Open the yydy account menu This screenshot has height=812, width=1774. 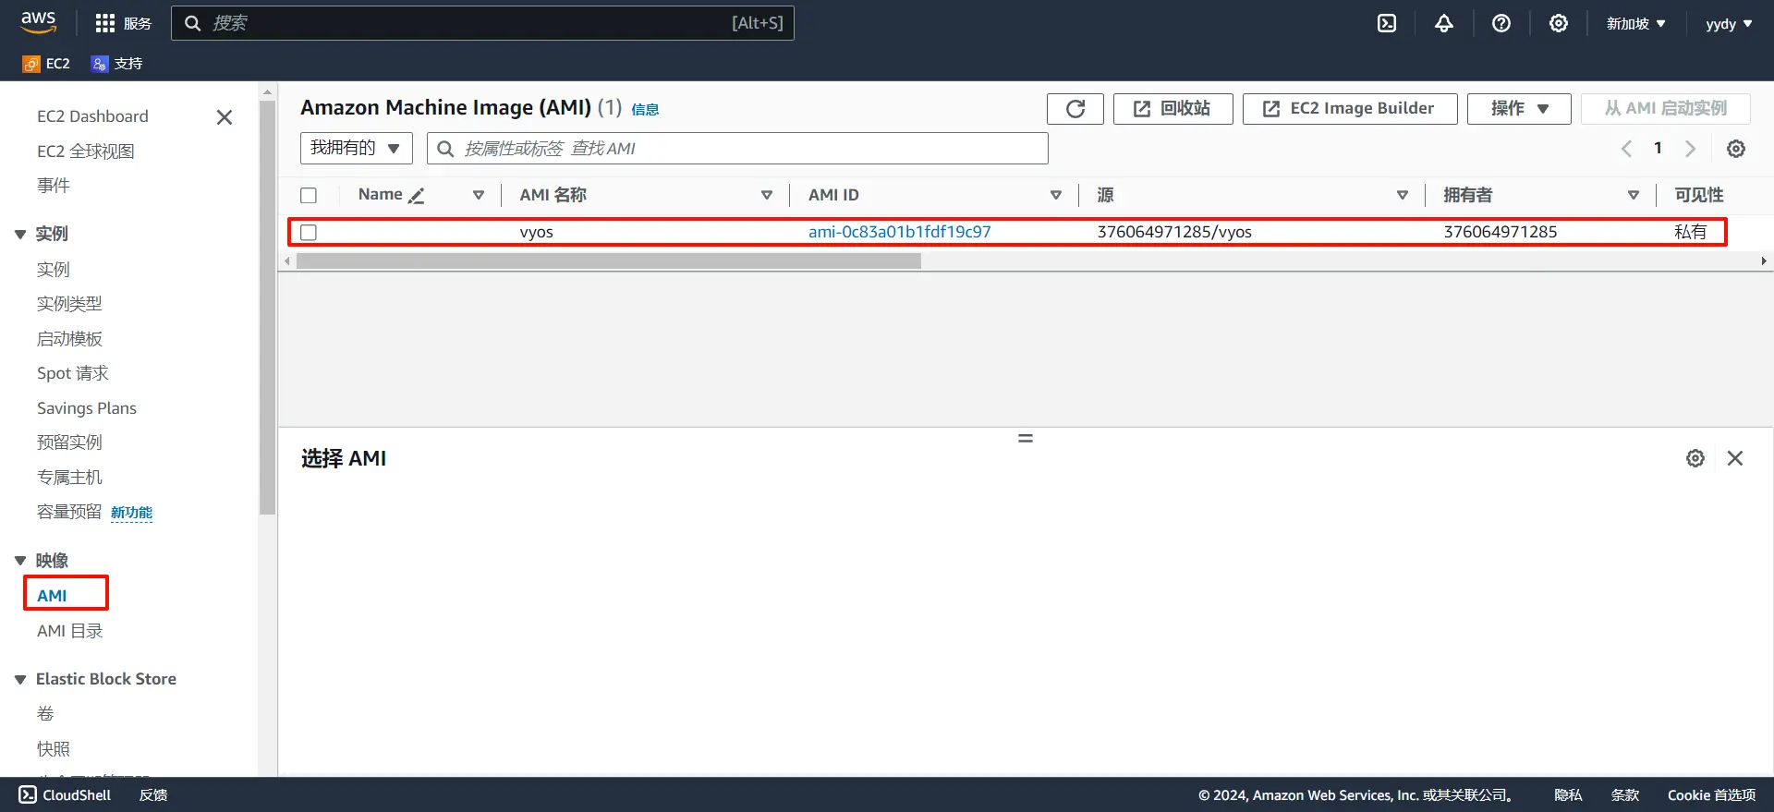pos(1729,23)
